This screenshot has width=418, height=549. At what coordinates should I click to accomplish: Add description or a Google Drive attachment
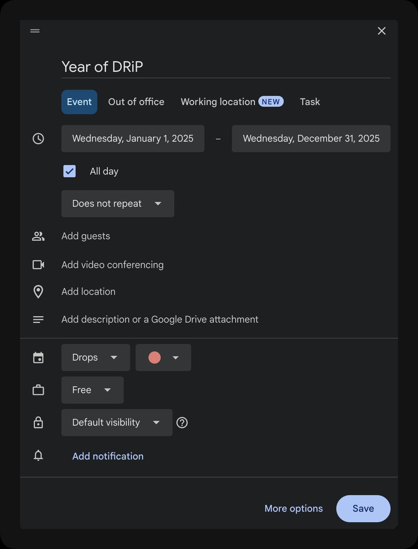tap(160, 319)
